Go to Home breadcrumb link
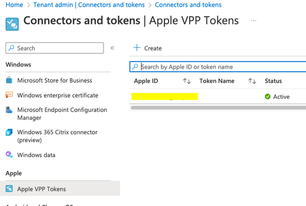 pos(14,4)
